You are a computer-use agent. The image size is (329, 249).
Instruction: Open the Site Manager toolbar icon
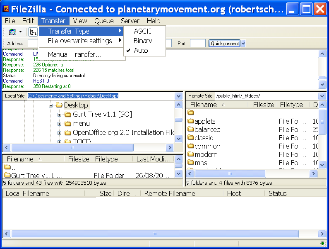(x=12, y=32)
